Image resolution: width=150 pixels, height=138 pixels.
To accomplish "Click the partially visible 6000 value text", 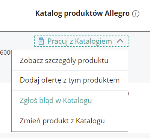I will pyautogui.click(x=6, y=52).
